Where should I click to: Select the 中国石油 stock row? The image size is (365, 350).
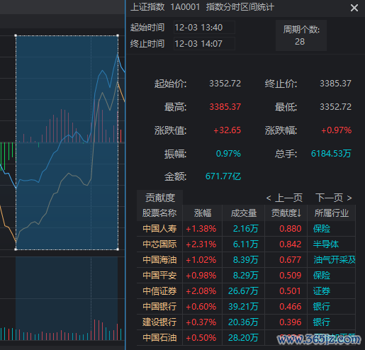coord(246,338)
